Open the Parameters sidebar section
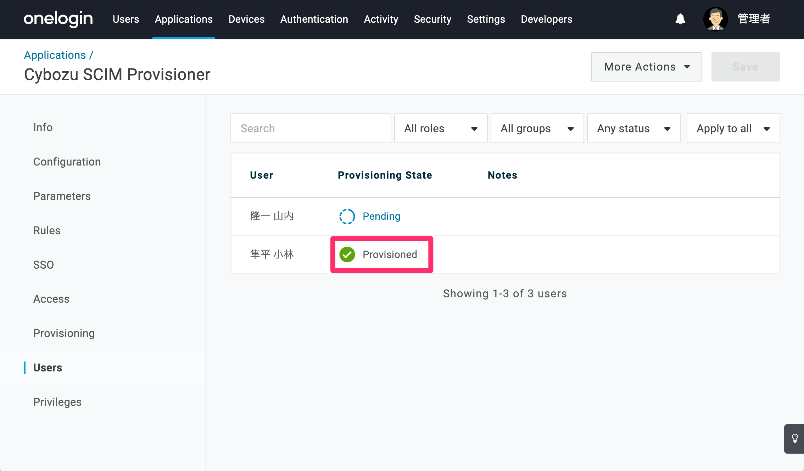 62,196
